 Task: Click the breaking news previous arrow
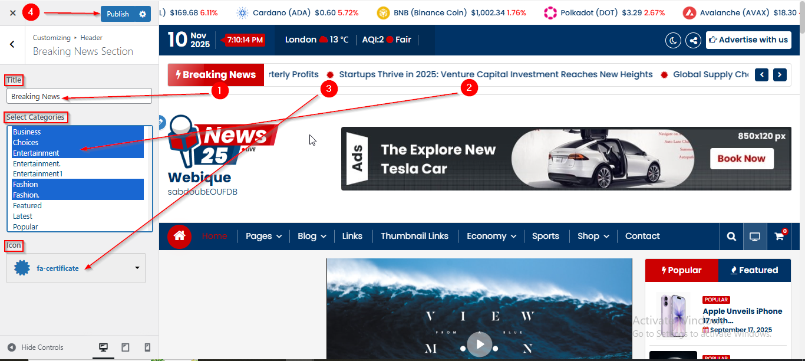[x=761, y=74]
